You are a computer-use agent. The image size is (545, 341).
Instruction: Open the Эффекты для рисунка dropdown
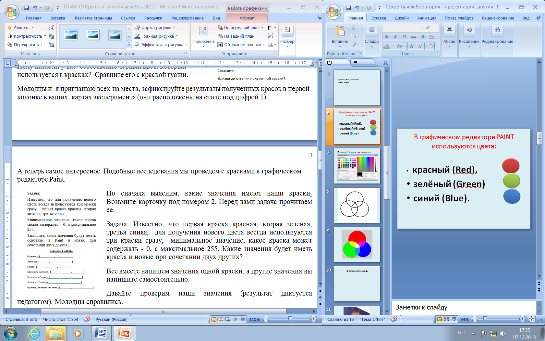pos(162,45)
